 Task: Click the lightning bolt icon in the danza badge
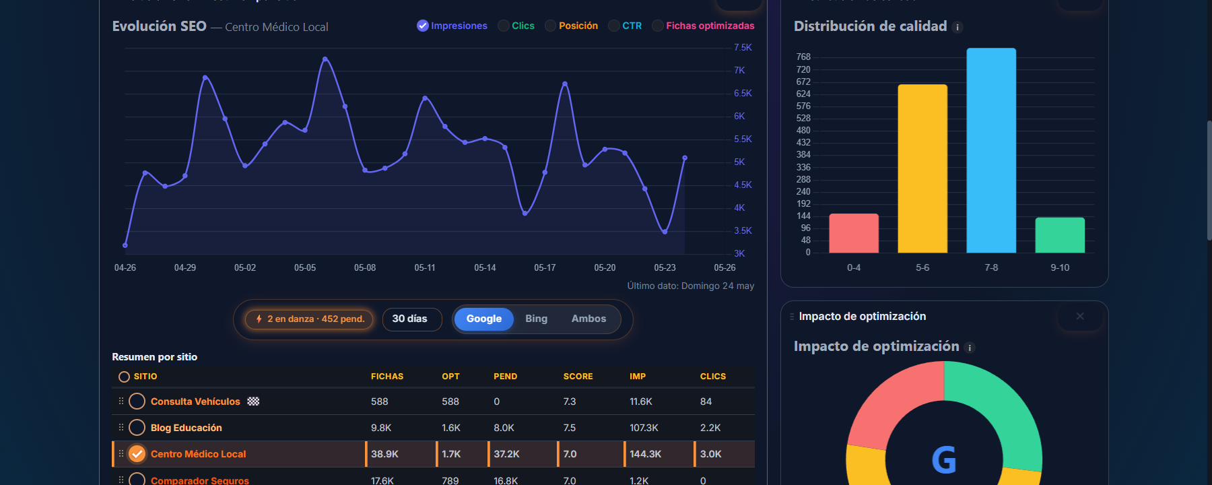pos(259,319)
